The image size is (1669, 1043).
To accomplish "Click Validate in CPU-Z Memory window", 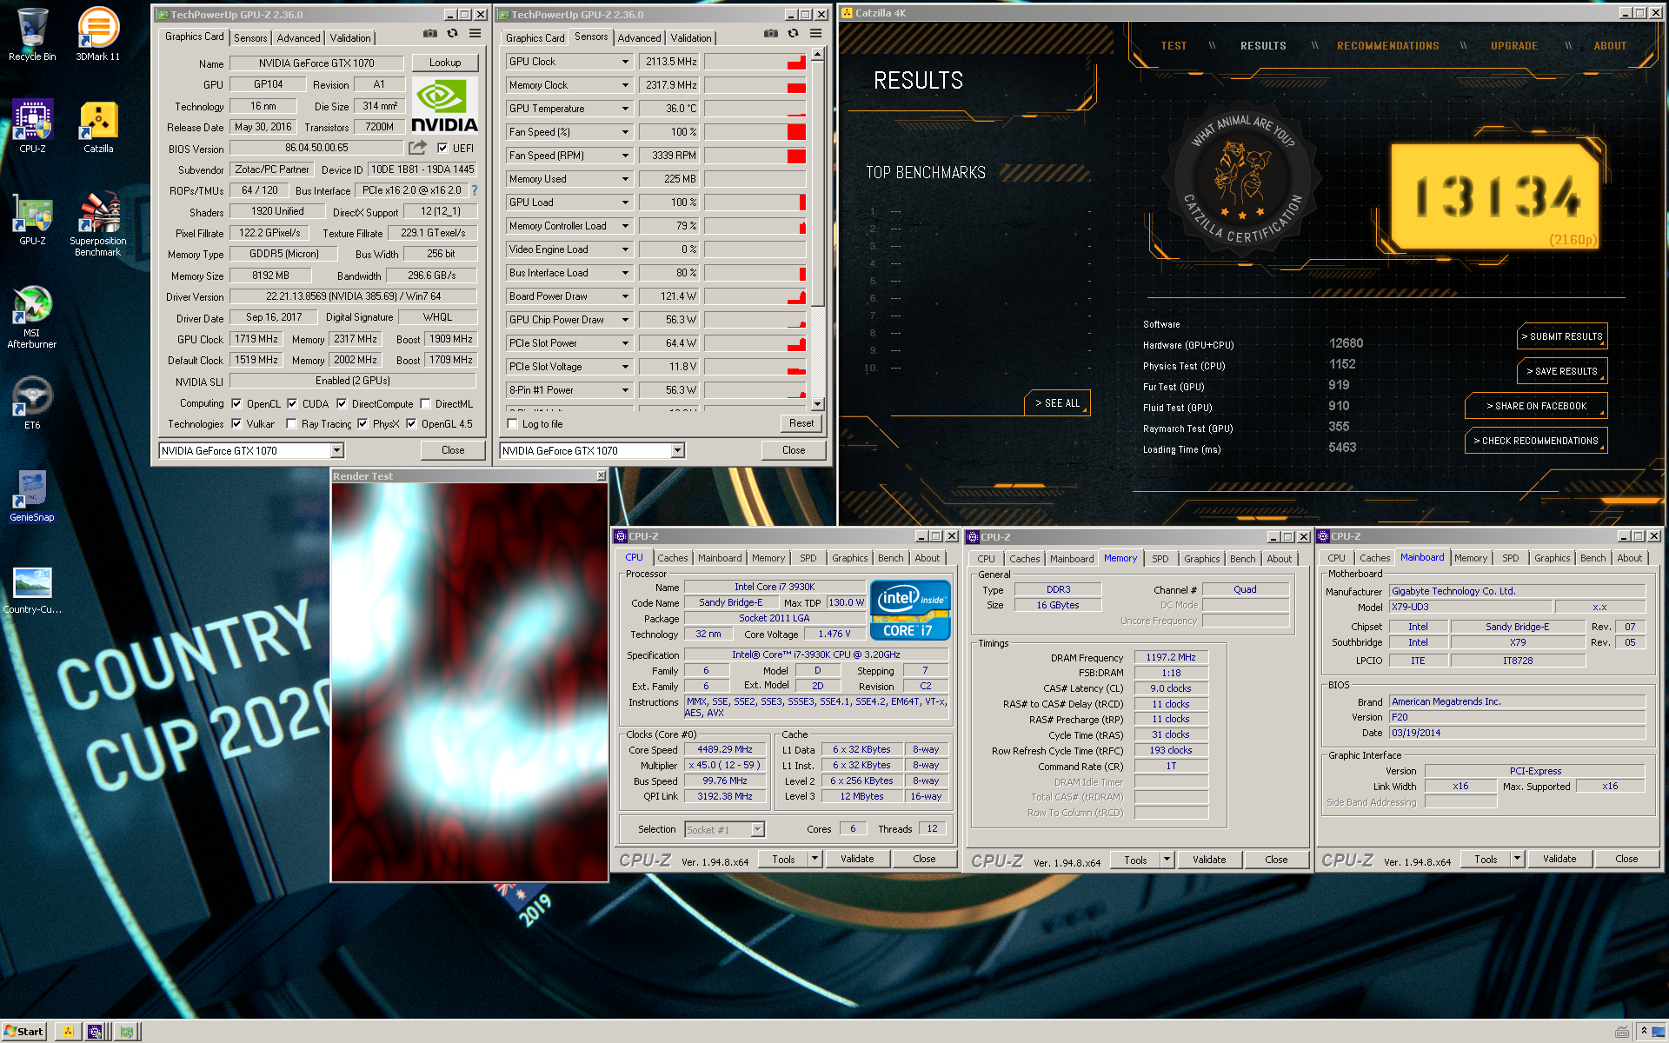I will coord(1209,860).
